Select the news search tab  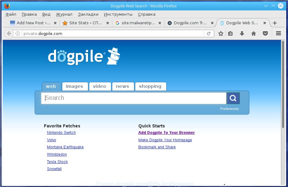point(122,86)
